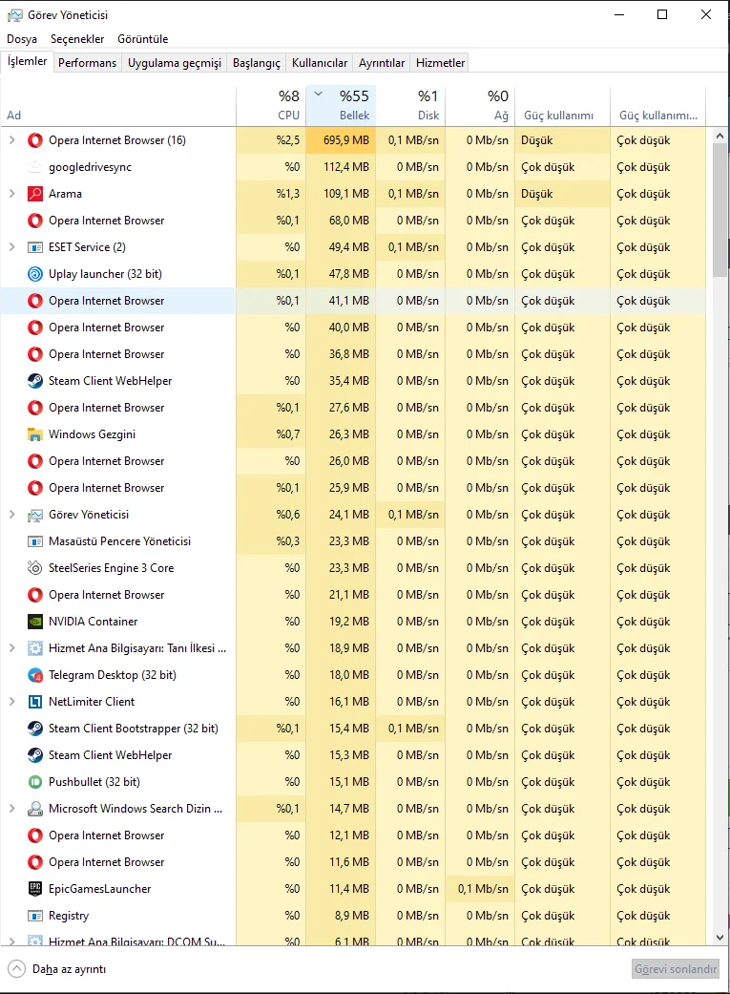Click the scrollbar down arrow
This screenshot has width=730, height=994.
coord(720,937)
